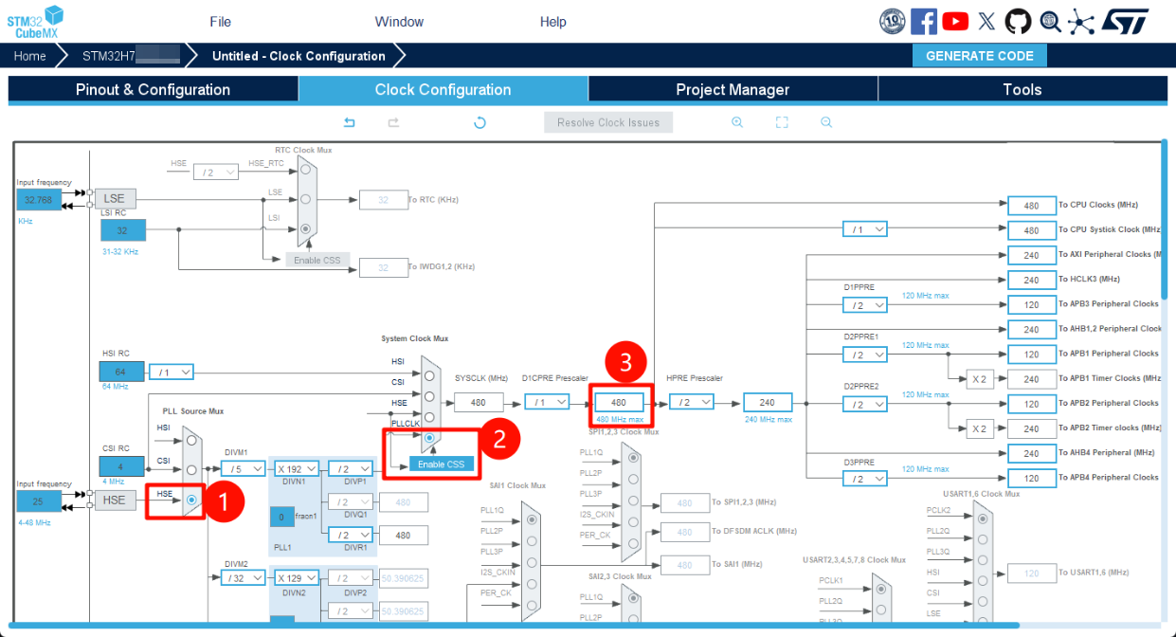Go to Home breadcrumb
Viewport: 1176px width, 637px height.
29,56
